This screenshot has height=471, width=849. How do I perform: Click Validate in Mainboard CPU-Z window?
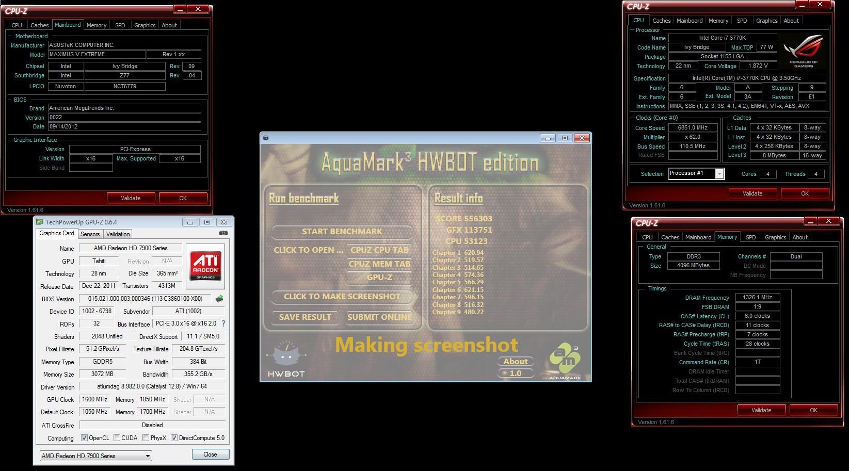(131, 198)
